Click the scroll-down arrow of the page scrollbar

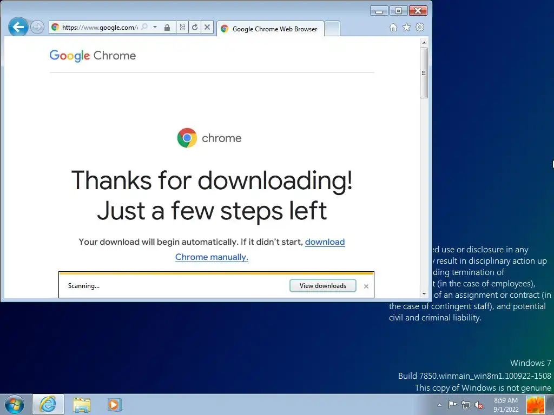(x=424, y=293)
